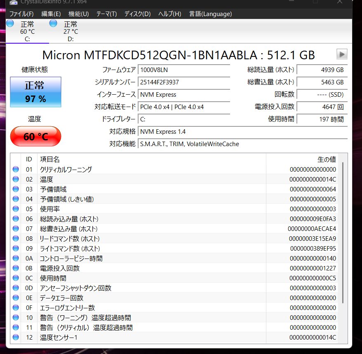This screenshot has width=362, height=354.
Task: Open the 機能(U) menu
Action: tap(78, 14)
